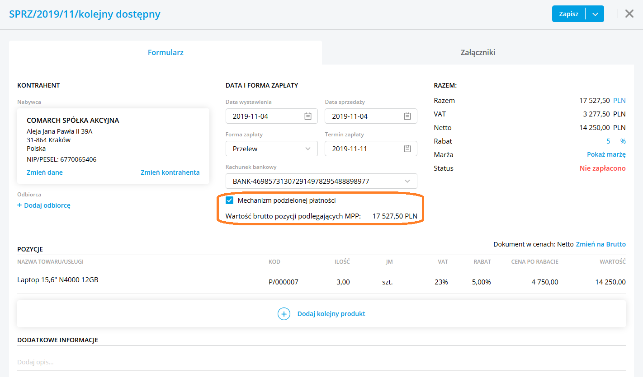Open calendar picker for Data sprzedaży
This screenshot has height=377, width=643.
(407, 116)
